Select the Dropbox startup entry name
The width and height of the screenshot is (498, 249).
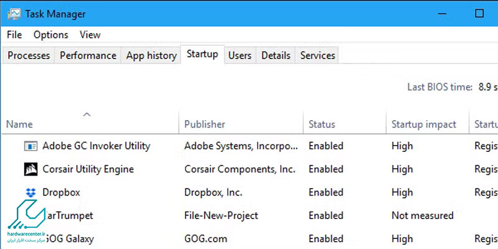tap(61, 192)
